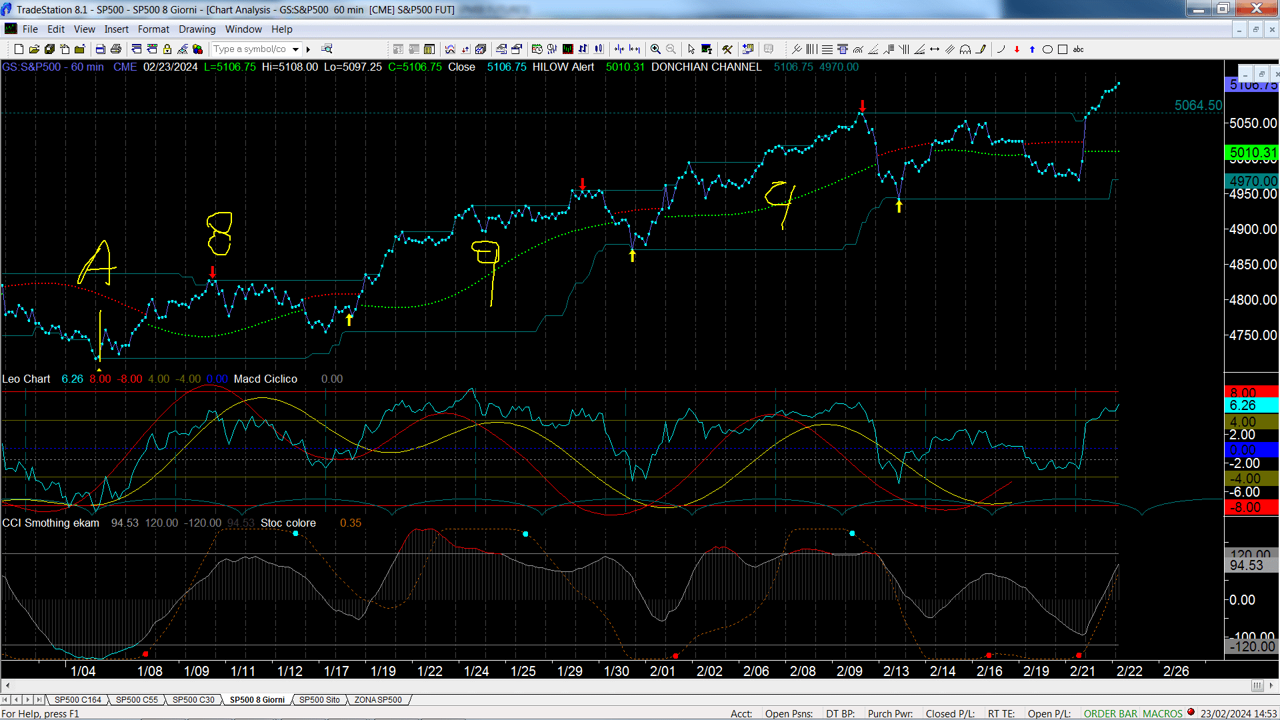Click first-tab navigation arrow button
The width and height of the screenshot is (1280, 720).
point(5,699)
